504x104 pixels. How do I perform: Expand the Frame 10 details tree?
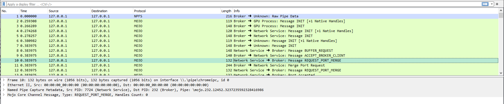3,80
